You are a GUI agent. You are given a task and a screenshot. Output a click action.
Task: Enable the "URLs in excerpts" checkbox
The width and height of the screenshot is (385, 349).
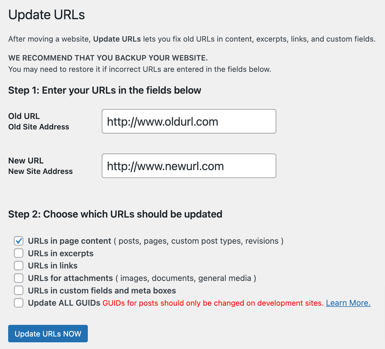(x=19, y=253)
